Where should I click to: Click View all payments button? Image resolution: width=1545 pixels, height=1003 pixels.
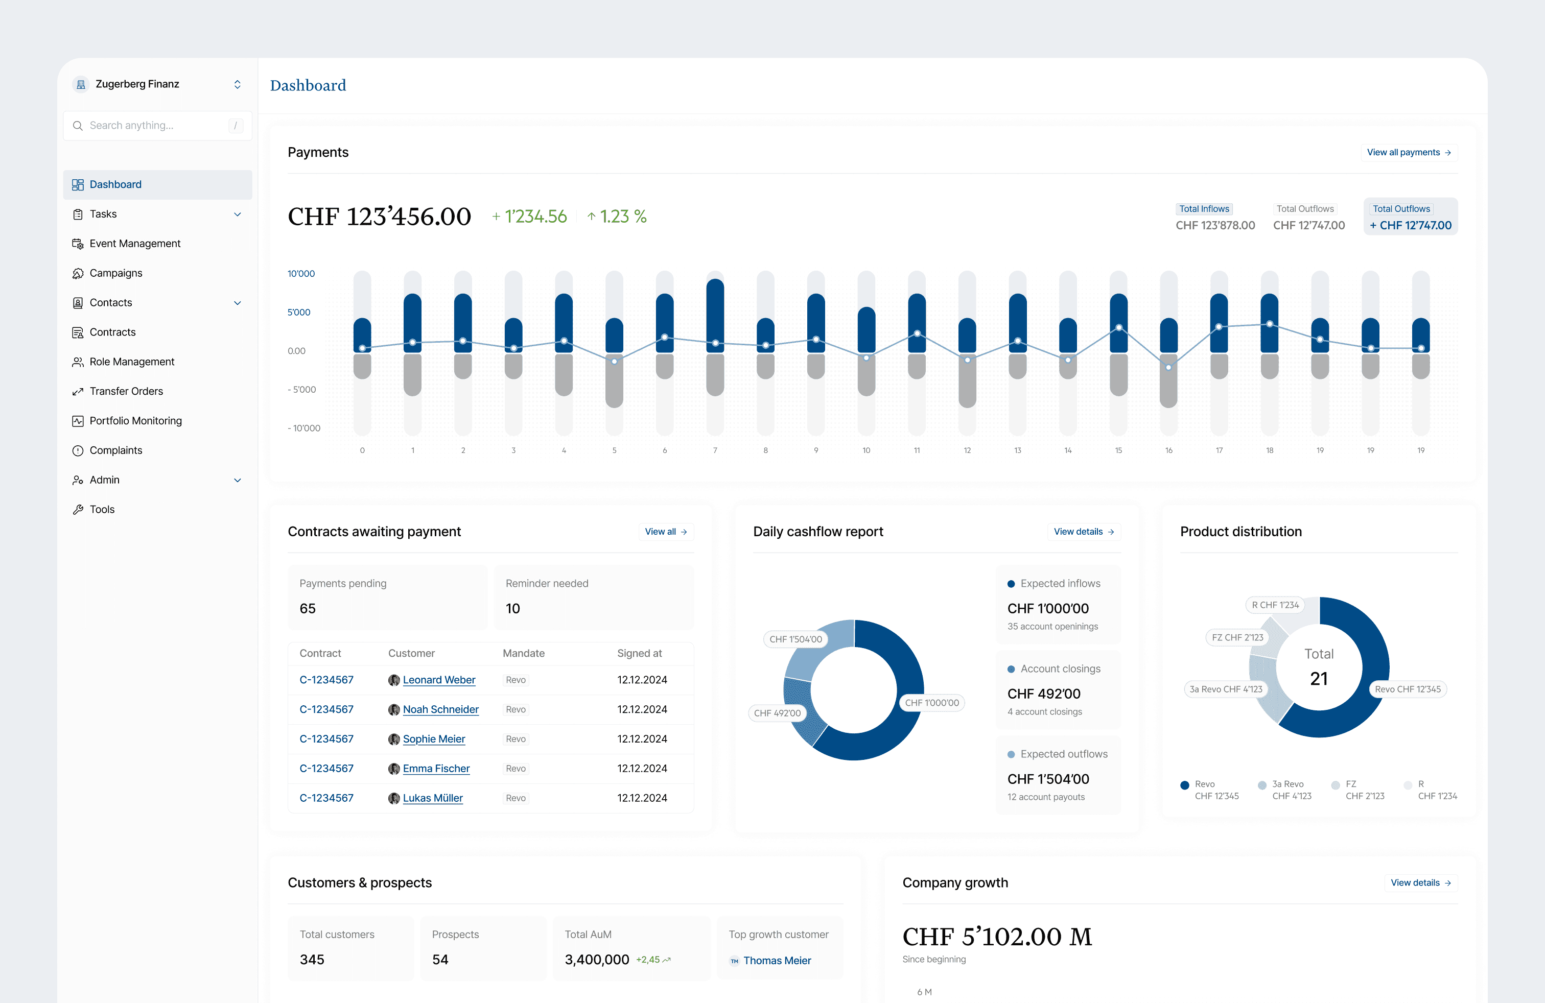[1408, 153]
